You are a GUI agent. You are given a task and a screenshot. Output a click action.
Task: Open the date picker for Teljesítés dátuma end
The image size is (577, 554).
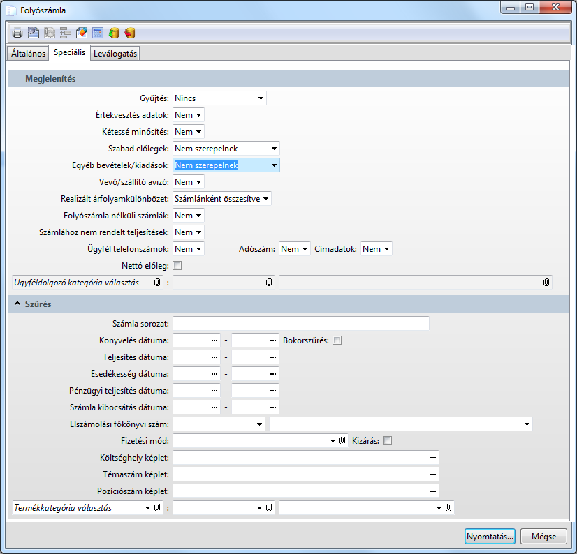(273, 357)
